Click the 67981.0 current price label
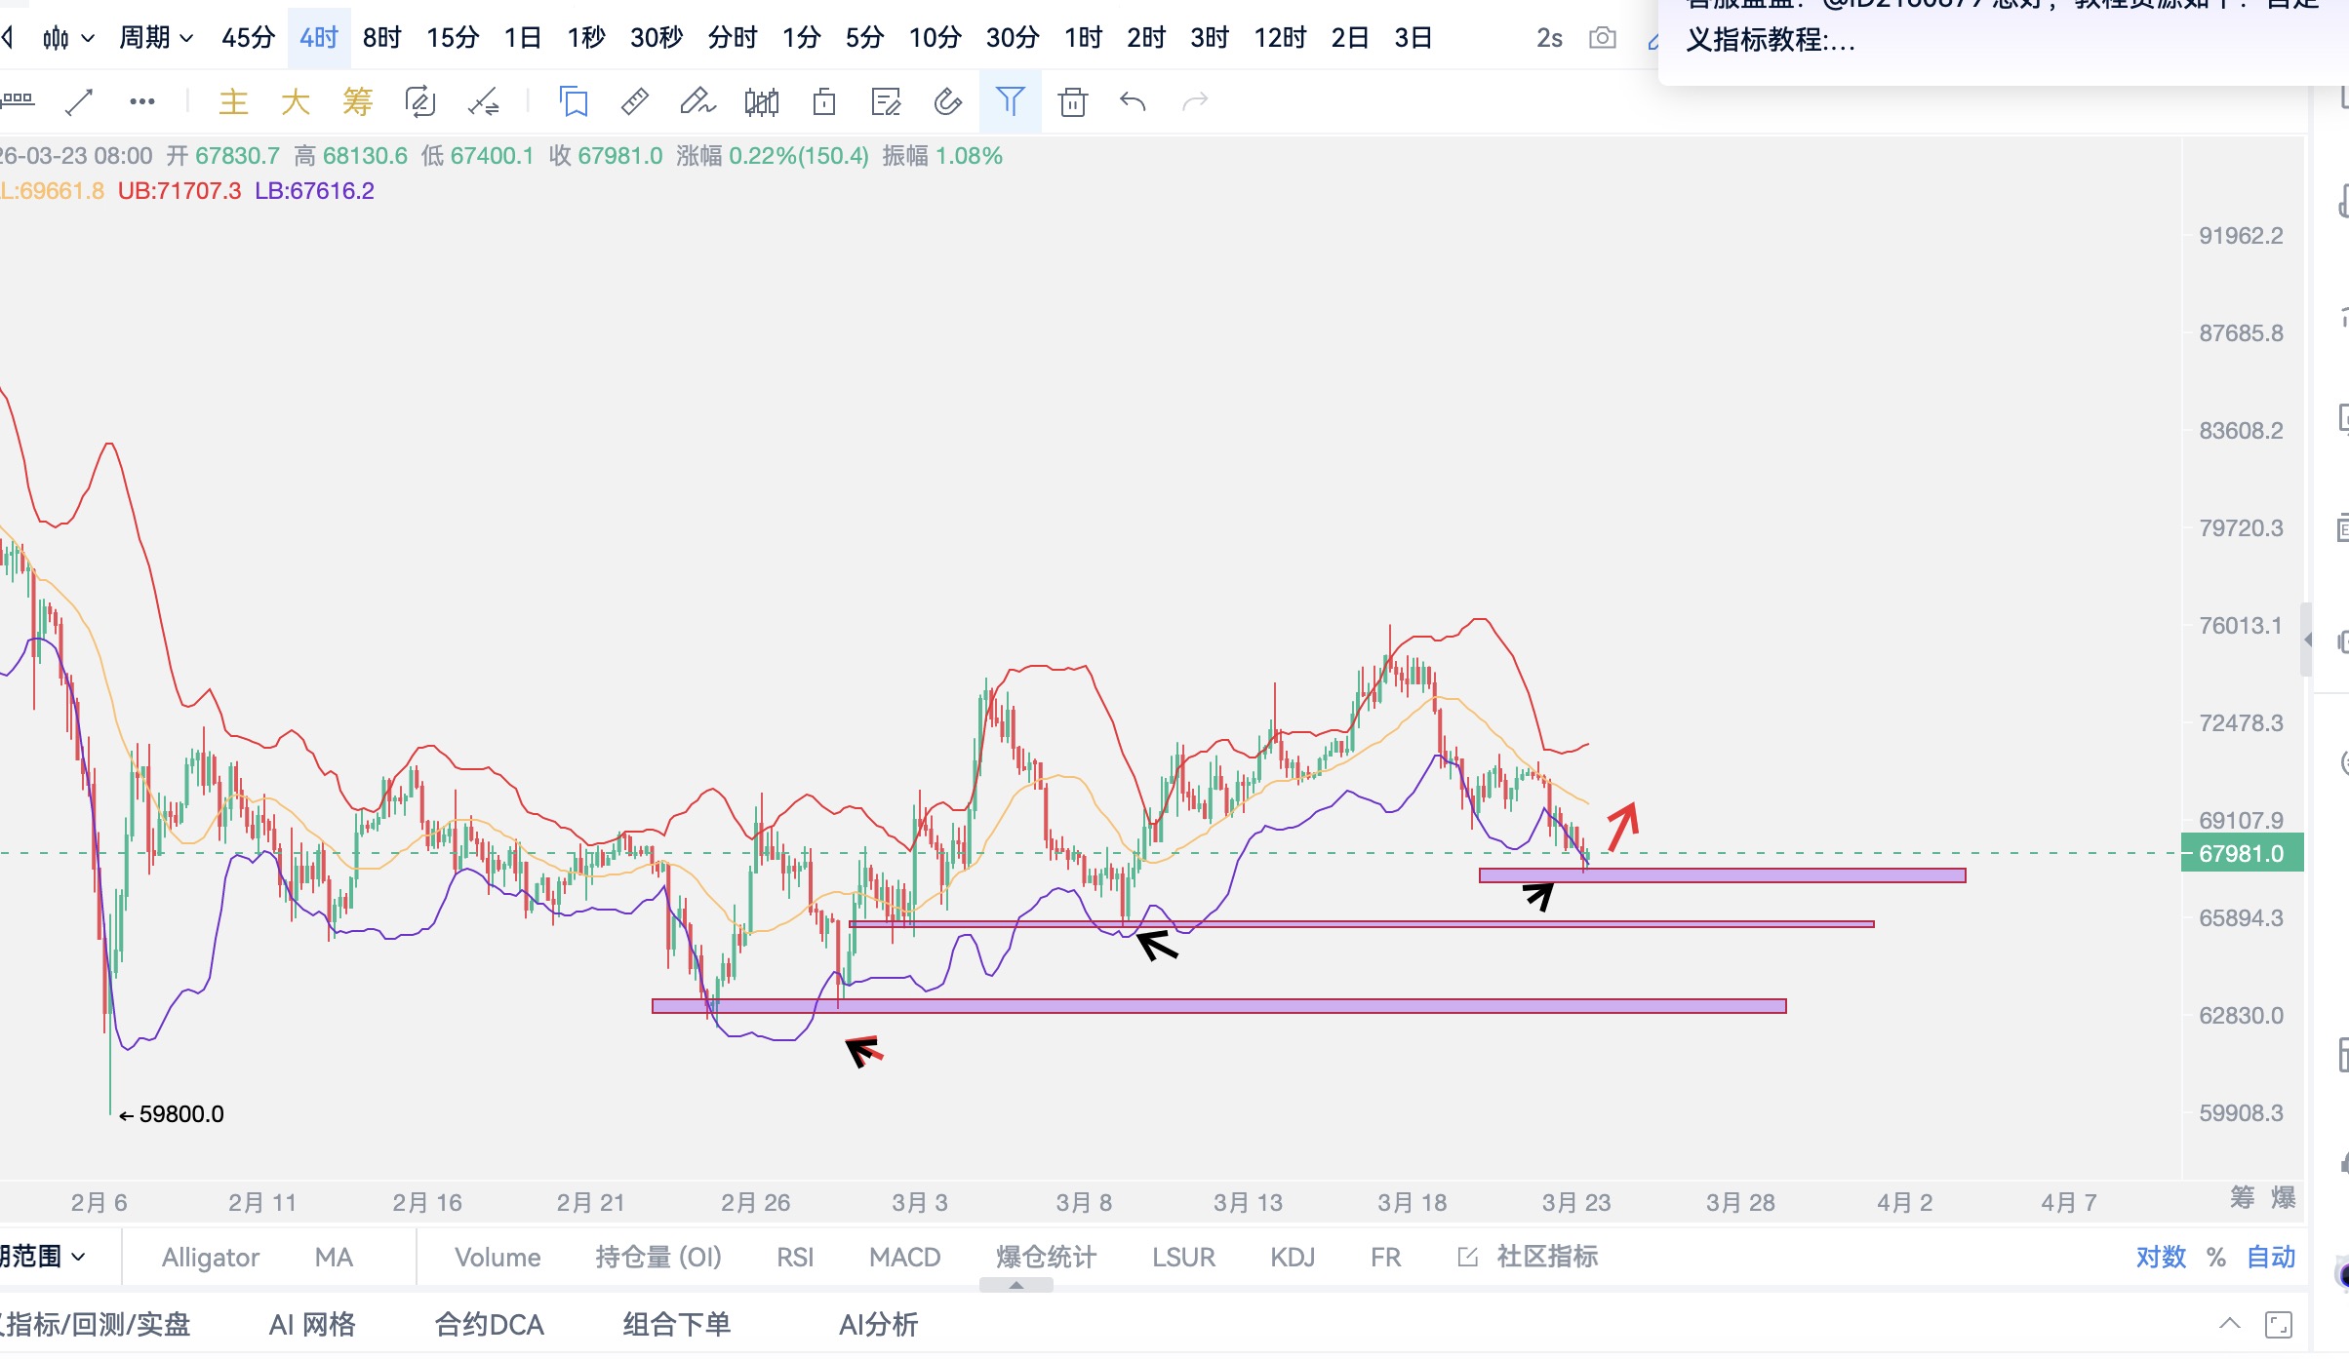Viewport: 2349px width, 1359px height. point(2241,853)
